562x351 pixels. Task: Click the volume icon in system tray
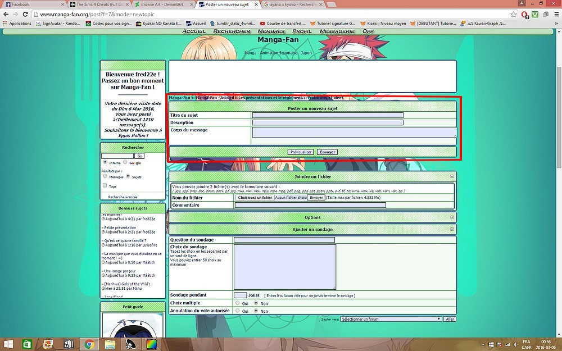coord(515,345)
